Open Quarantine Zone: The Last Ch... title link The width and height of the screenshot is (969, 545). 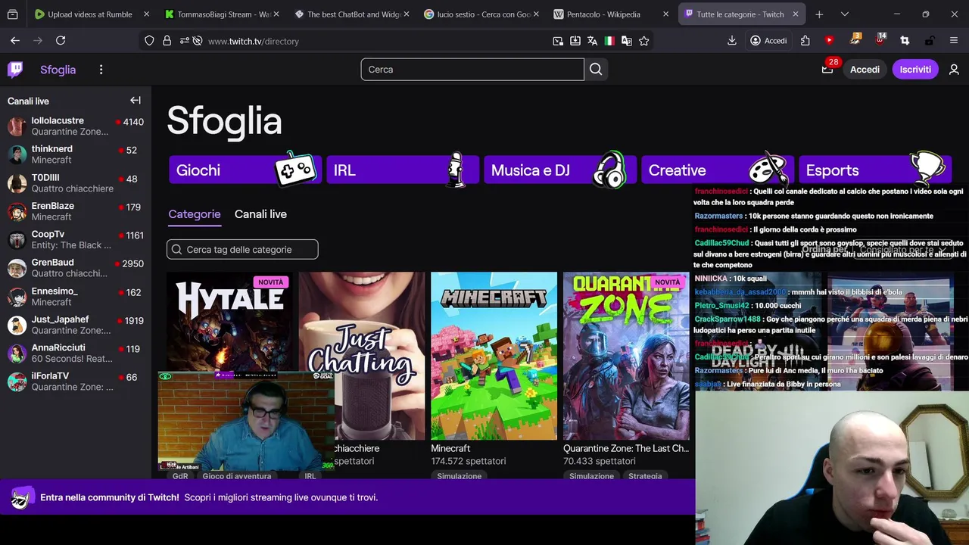click(626, 448)
